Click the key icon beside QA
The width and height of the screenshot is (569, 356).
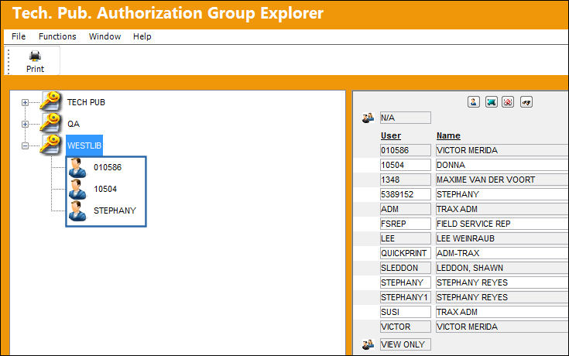click(x=51, y=123)
